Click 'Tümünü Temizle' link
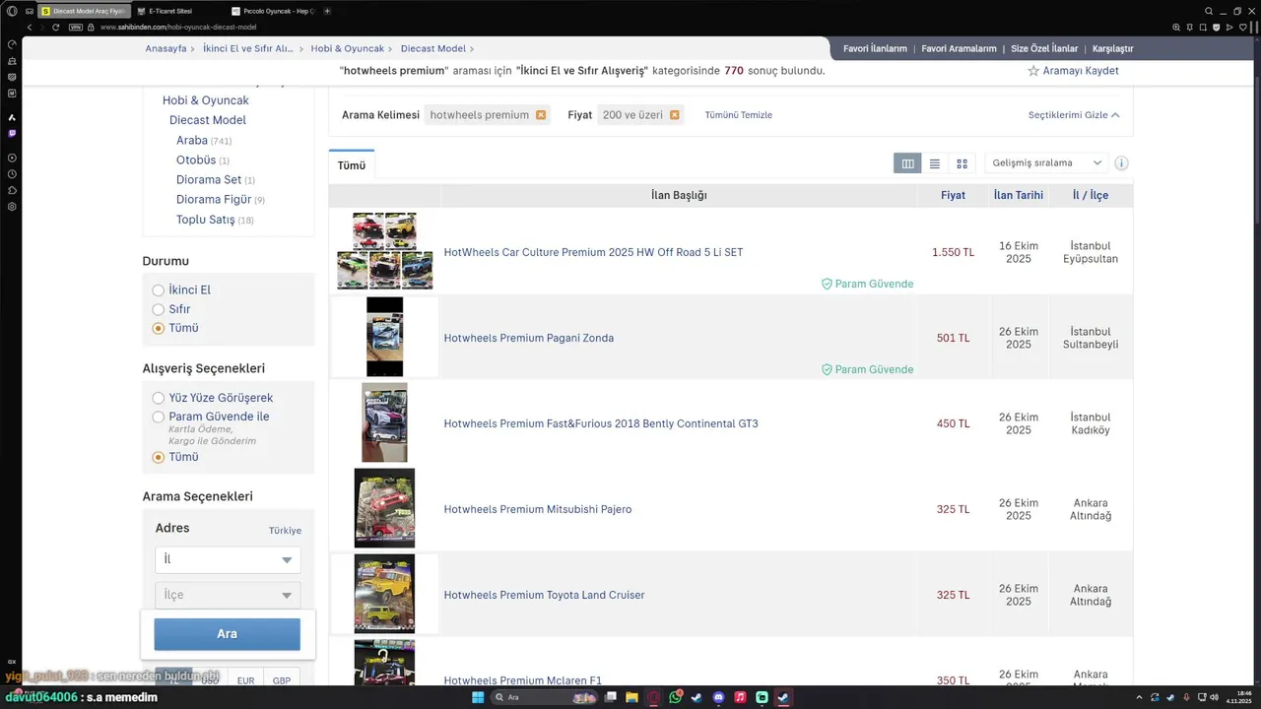 (739, 115)
